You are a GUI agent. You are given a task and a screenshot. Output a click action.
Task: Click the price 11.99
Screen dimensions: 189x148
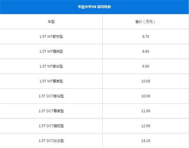click(146, 111)
